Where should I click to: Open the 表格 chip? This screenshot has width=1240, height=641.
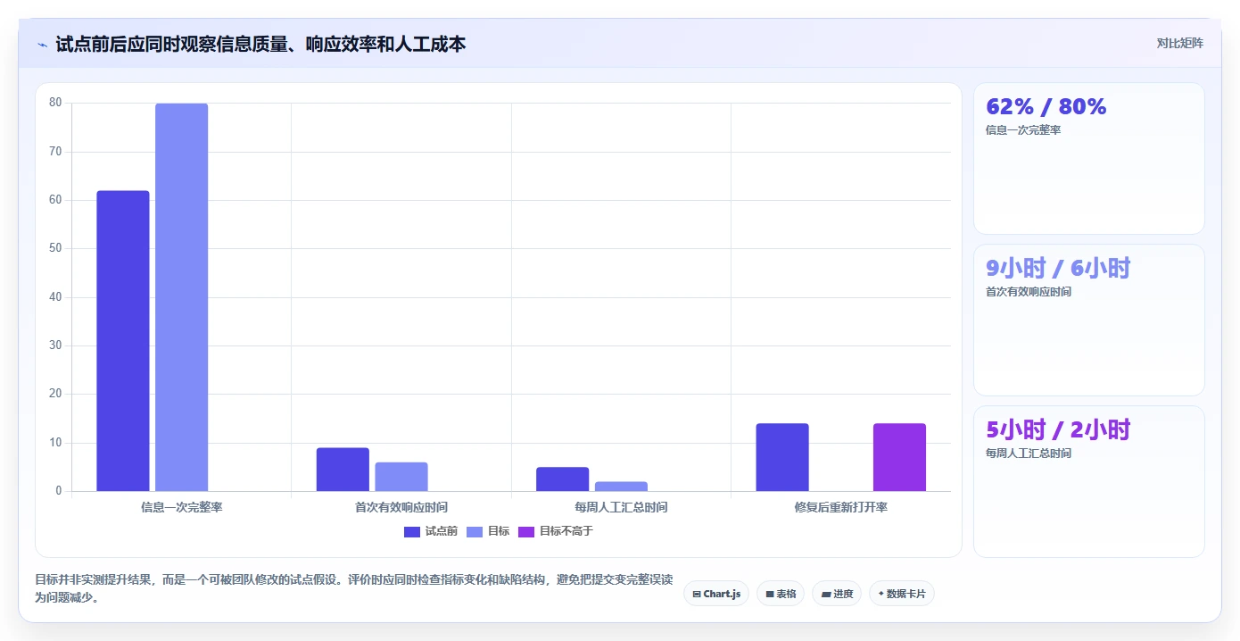pos(781,594)
